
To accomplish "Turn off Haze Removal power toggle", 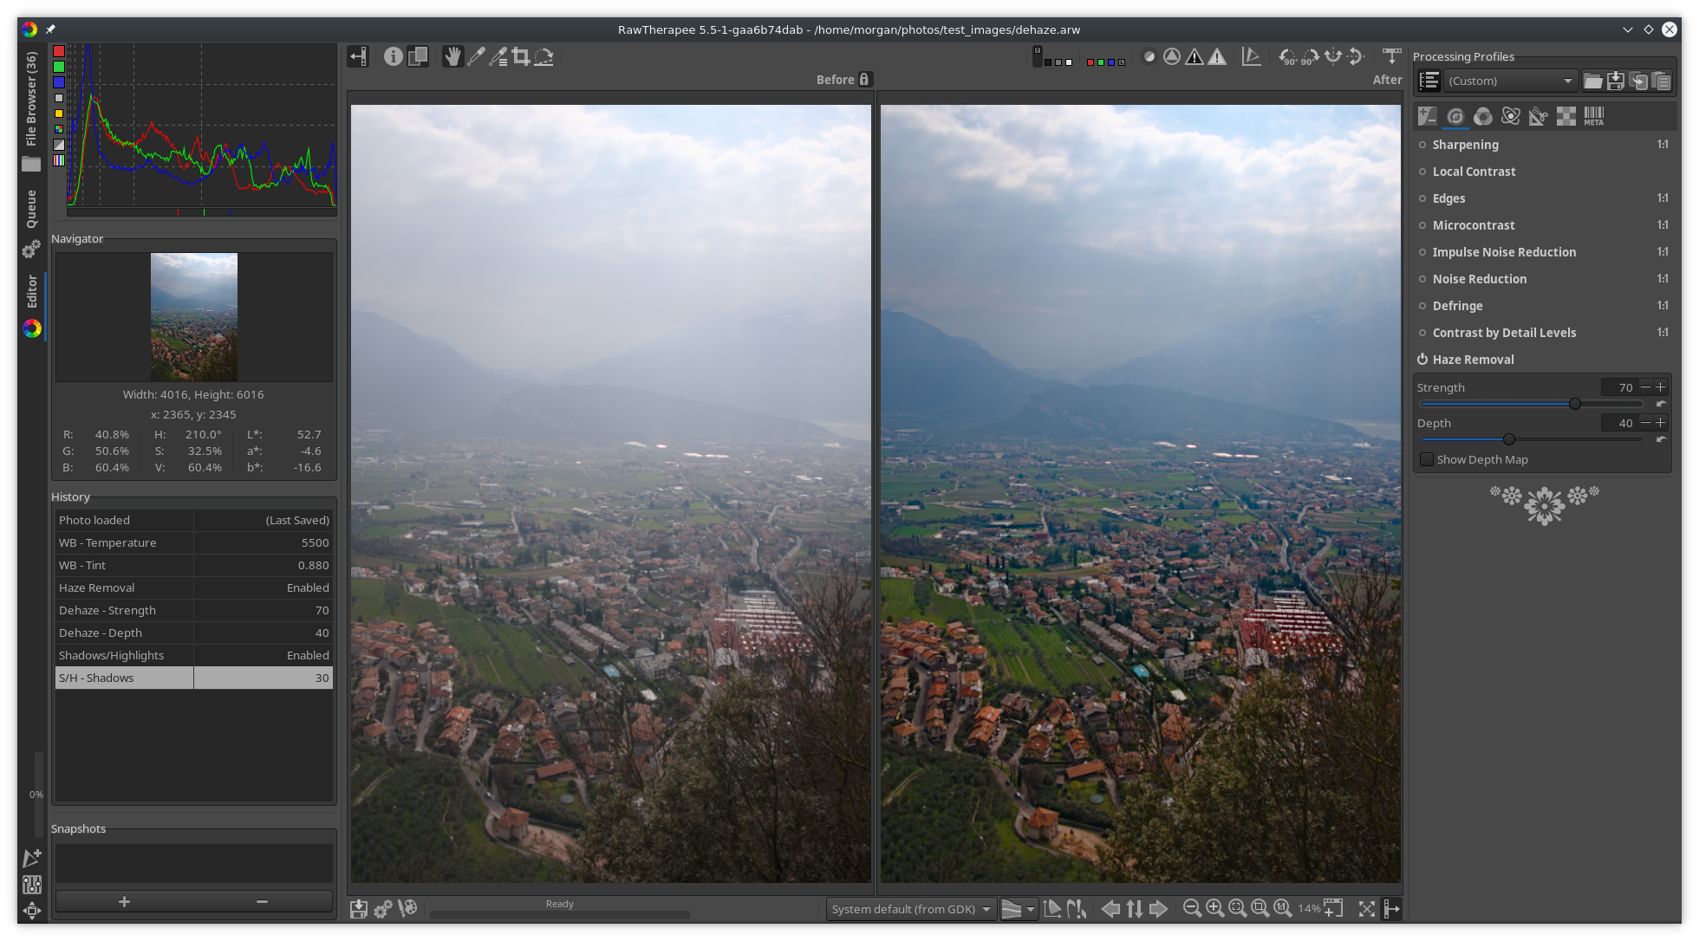I will point(1422,360).
